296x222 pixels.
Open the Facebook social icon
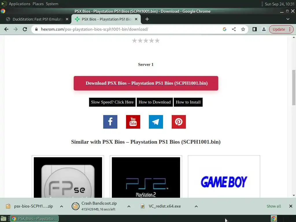(110, 122)
